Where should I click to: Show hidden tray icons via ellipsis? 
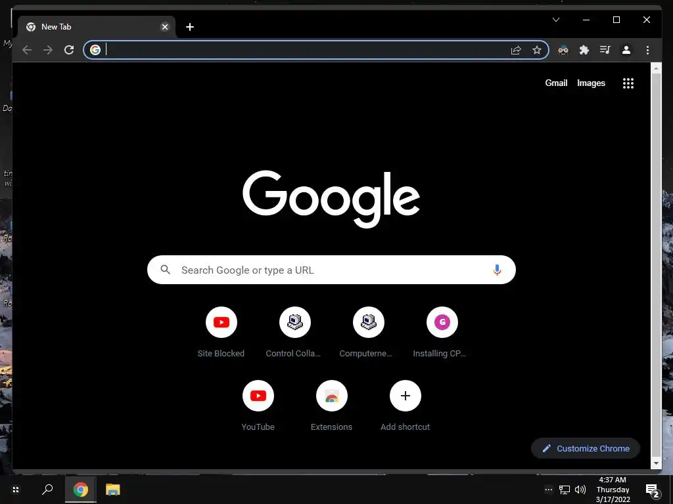point(549,490)
